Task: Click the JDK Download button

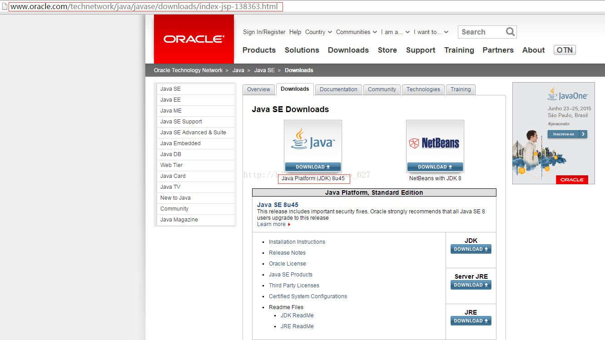Action: 471,249
